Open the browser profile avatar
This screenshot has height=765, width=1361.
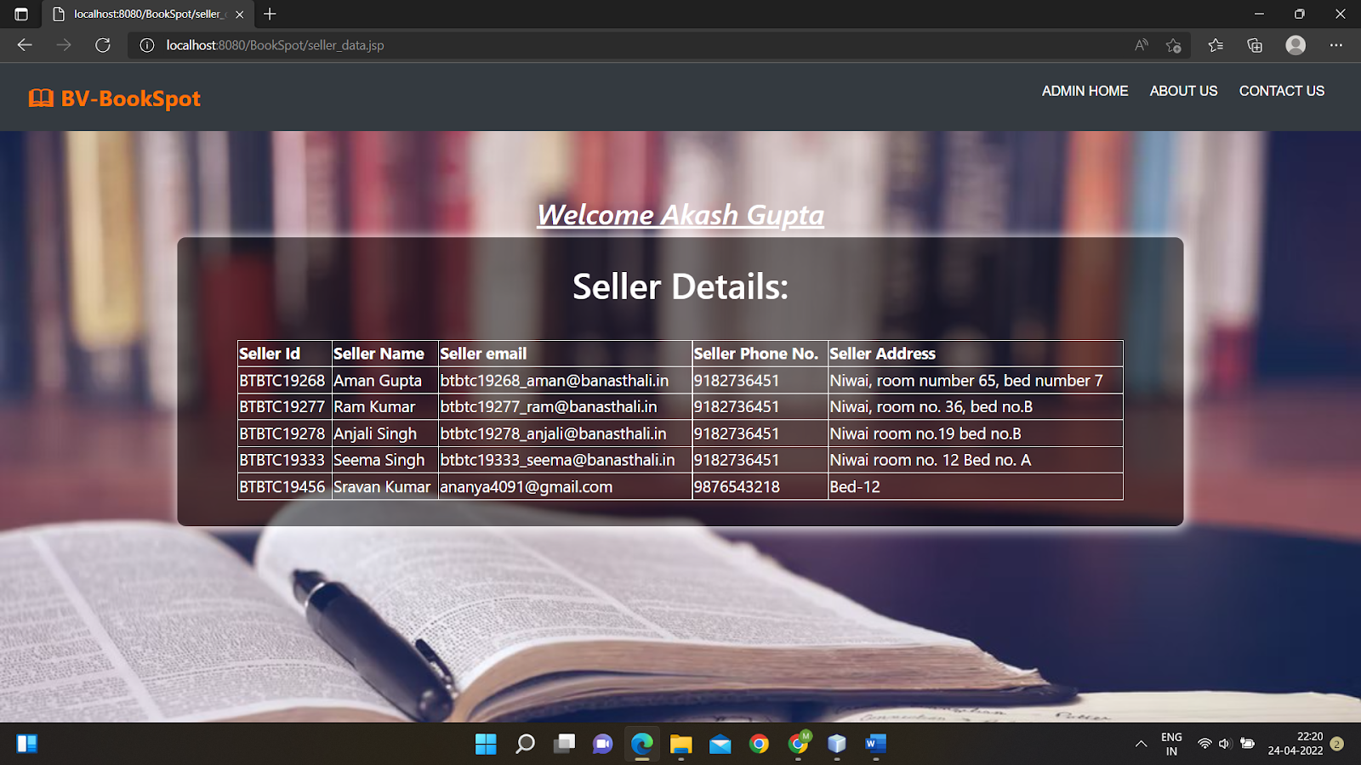(1296, 45)
